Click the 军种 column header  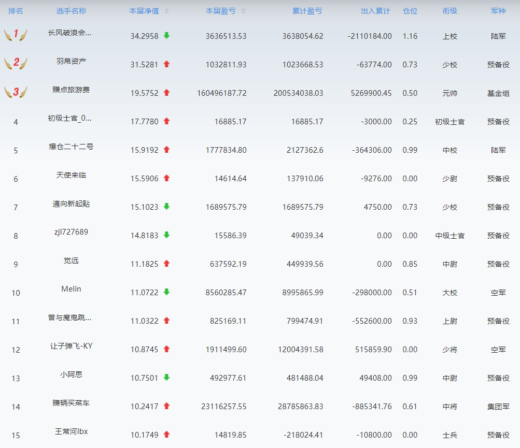click(x=498, y=11)
